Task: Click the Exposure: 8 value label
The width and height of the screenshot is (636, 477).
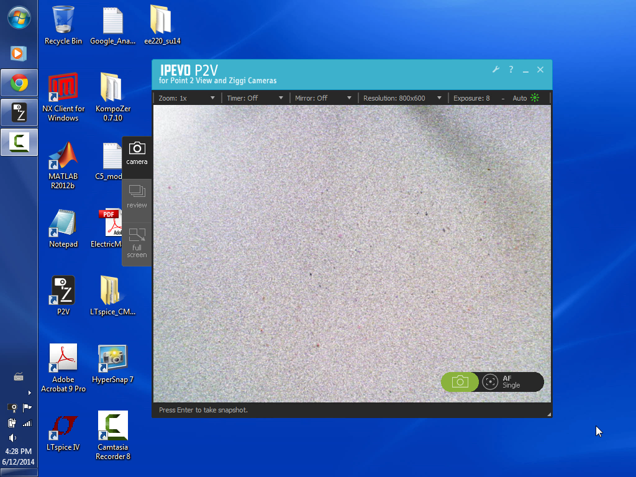Action: point(471,98)
